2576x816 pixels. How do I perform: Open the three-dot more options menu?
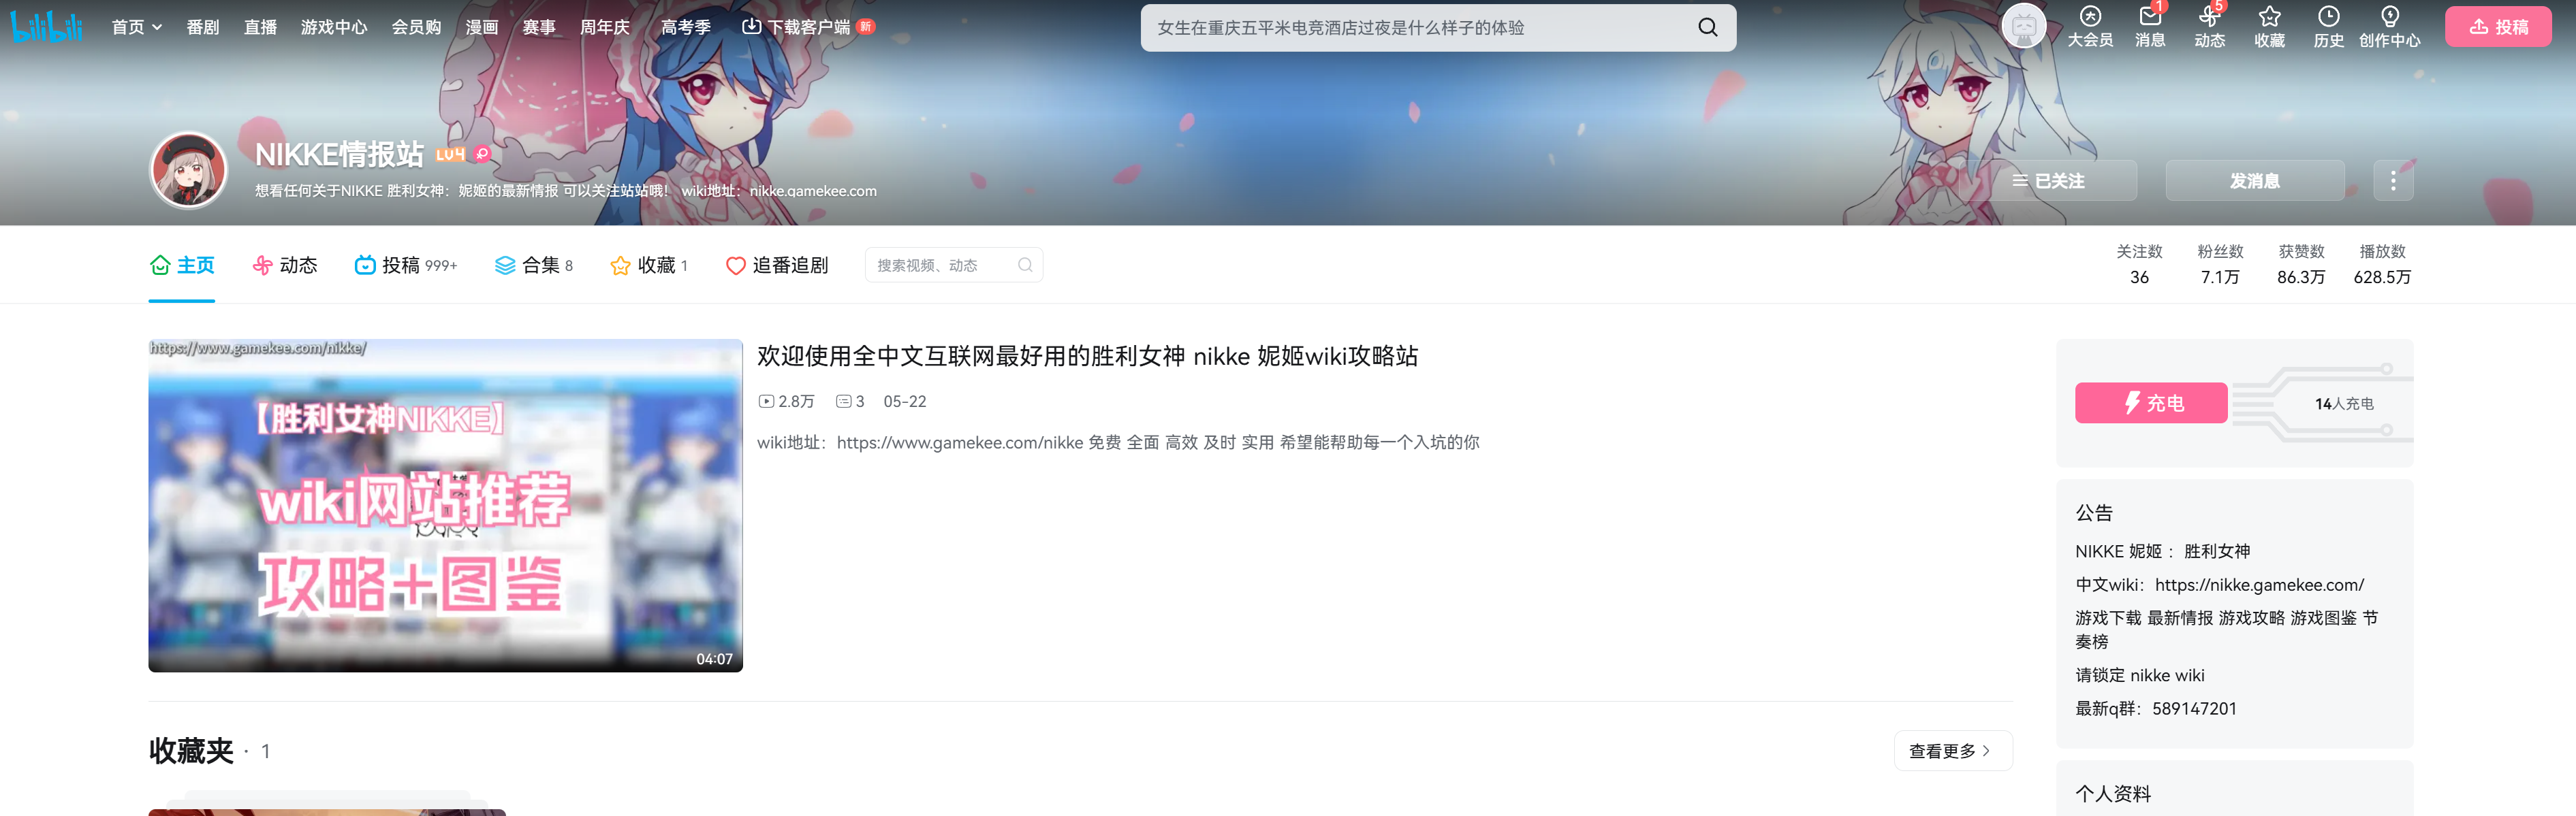tap(2392, 181)
